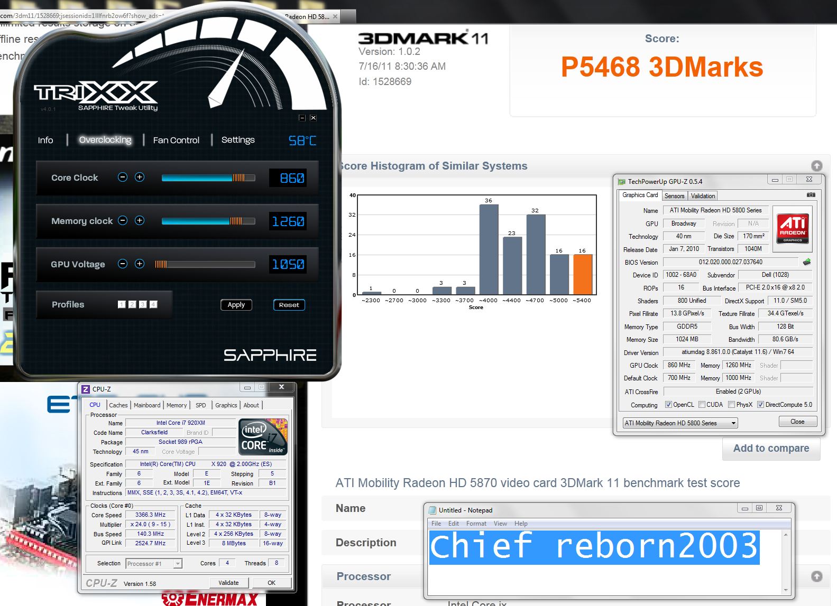This screenshot has width=837, height=606.
Task: Click the Notepad title bar icon
Action: pyautogui.click(x=433, y=510)
